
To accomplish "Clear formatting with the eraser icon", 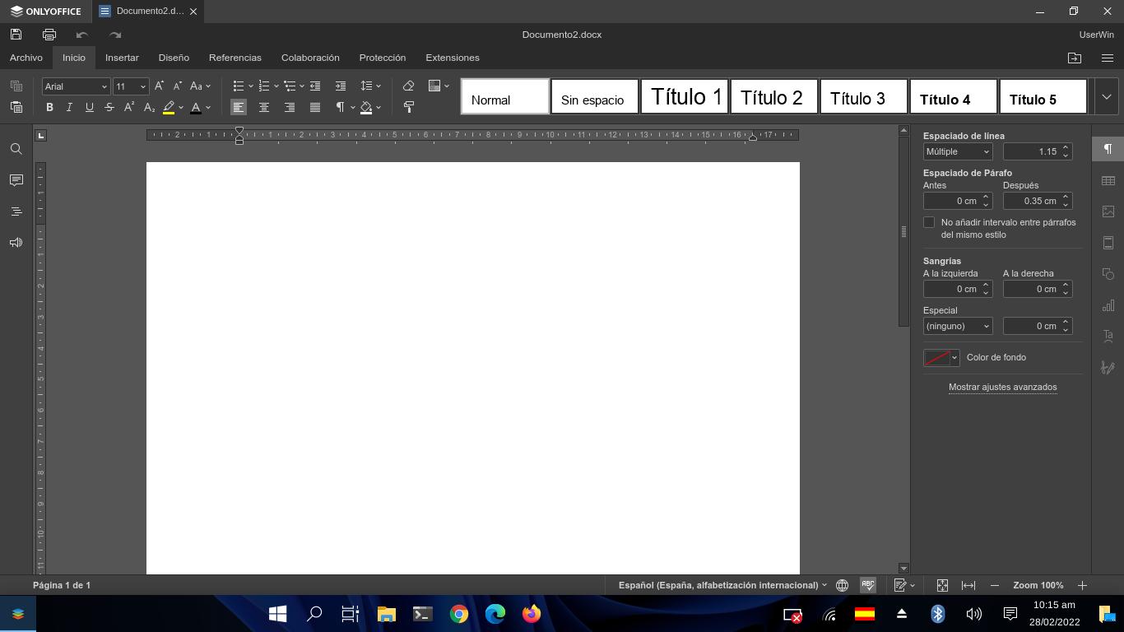I will tap(409, 86).
